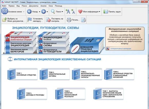
Task: Click the book icon of Том 3
Action: pos(76,74)
